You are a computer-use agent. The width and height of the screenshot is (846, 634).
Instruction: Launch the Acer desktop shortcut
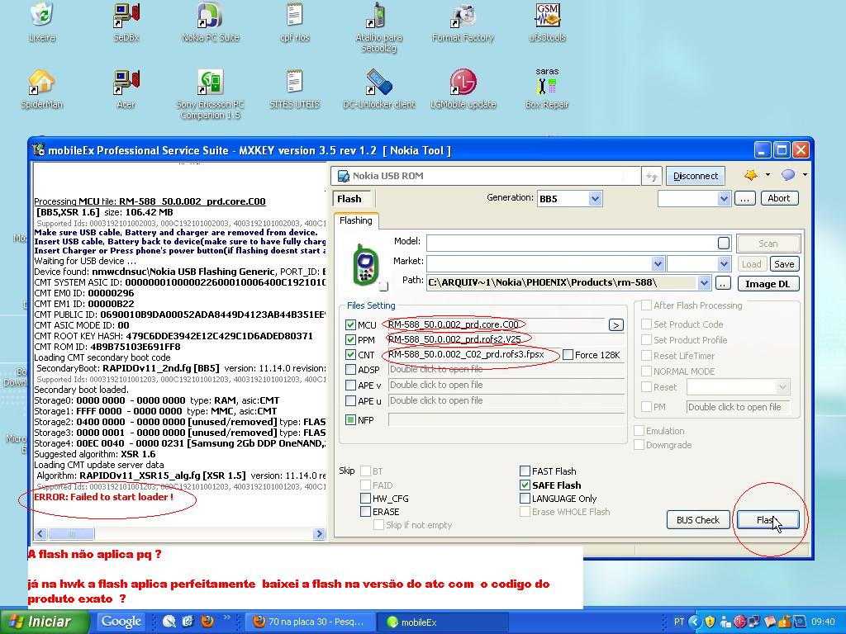126,89
